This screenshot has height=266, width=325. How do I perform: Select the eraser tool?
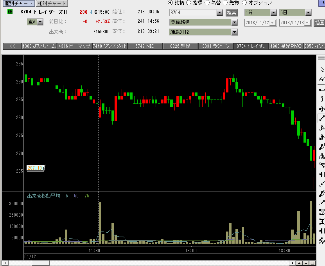tap(322, 79)
